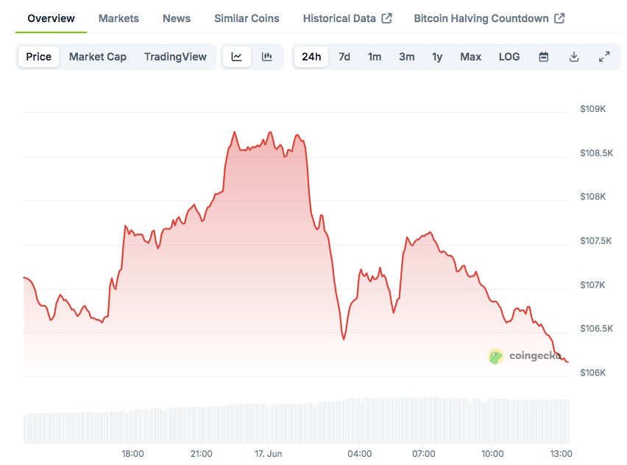627x465 pixels.
Task: Open the News tab
Action: (x=177, y=18)
